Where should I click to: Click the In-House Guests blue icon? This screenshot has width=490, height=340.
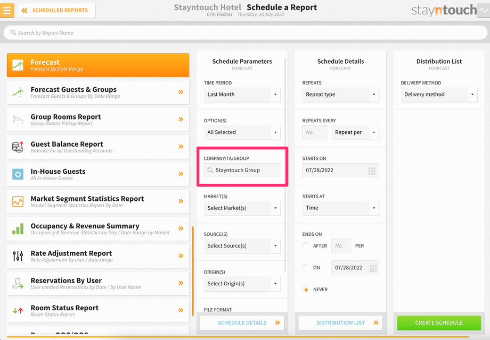point(18,174)
